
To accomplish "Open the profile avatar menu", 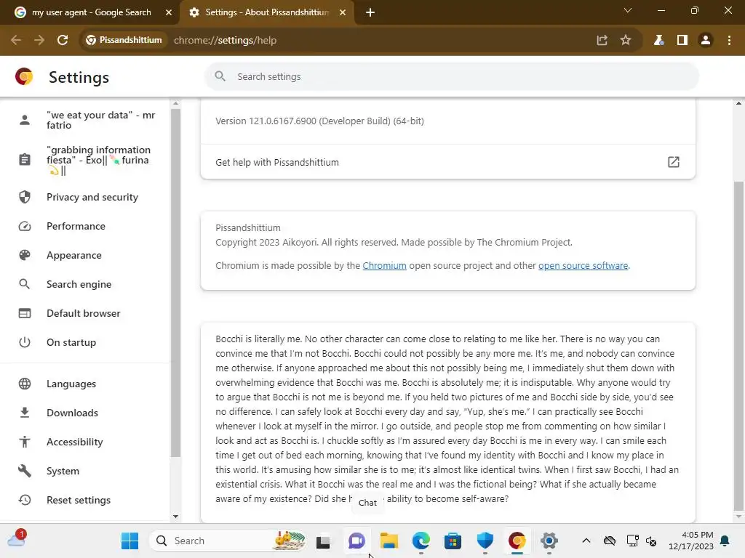I will pos(706,41).
